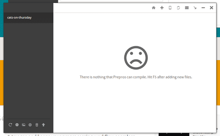
Task: Open project settings gear icon
Action: [x=17, y=125]
